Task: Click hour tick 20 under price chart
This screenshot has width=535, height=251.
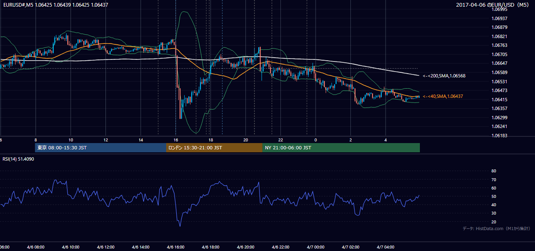Action: click(246, 140)
